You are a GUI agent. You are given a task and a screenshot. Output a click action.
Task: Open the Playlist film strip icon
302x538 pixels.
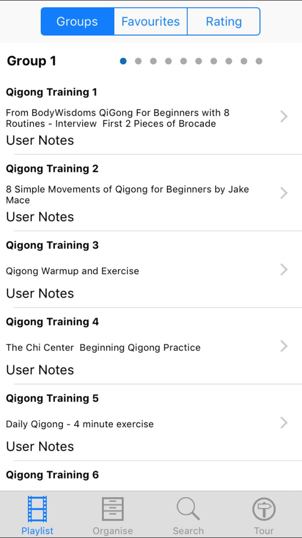coord(37,509)
